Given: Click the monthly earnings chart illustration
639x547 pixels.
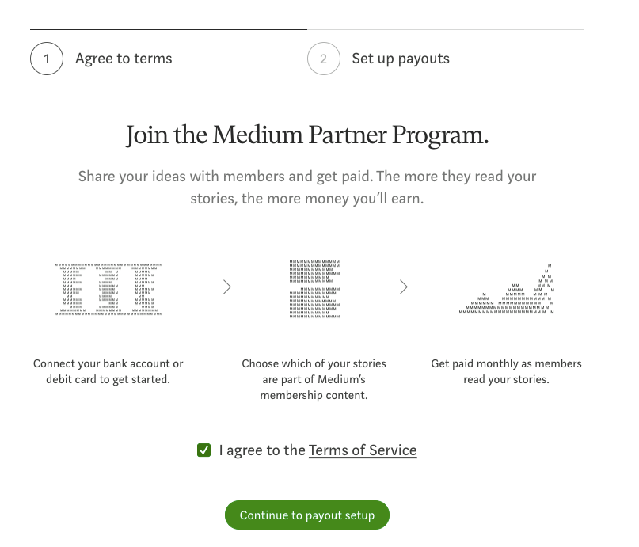Looking at the screenshot, I should 506,289.
